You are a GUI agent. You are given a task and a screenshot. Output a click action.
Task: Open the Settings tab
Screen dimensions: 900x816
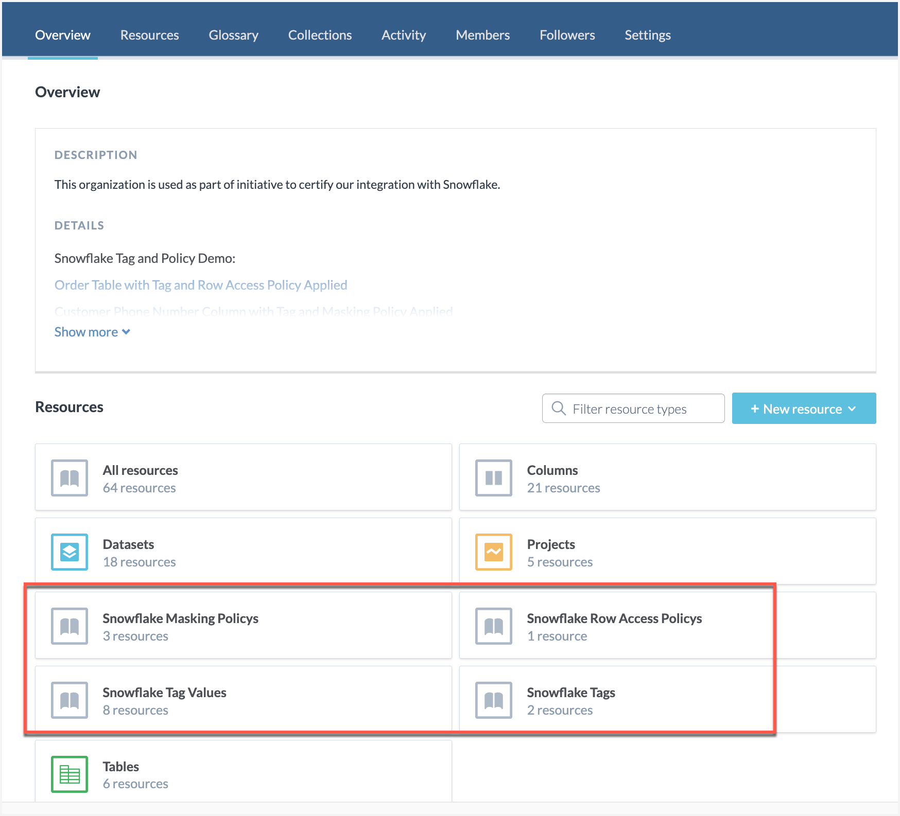pyautogui.click(x=648, y=35)
